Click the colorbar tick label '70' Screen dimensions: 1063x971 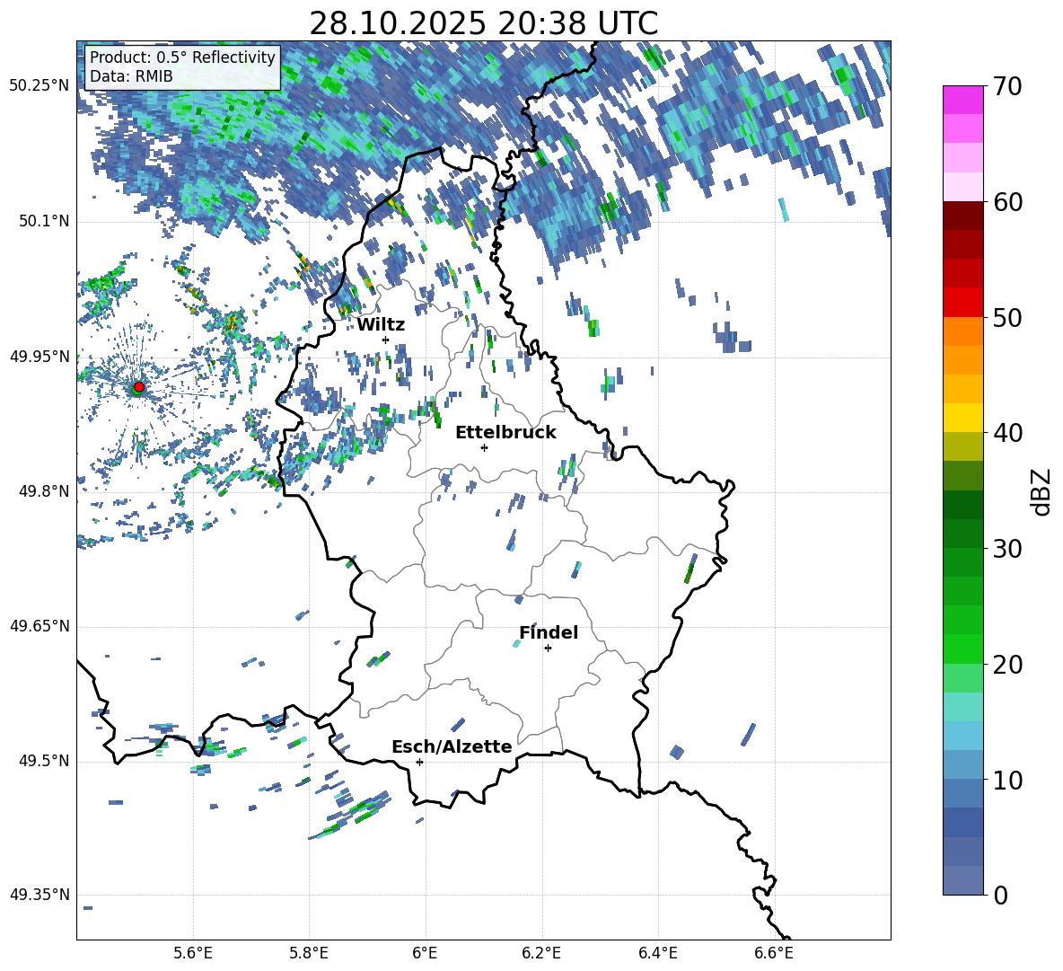(1008, 87)
